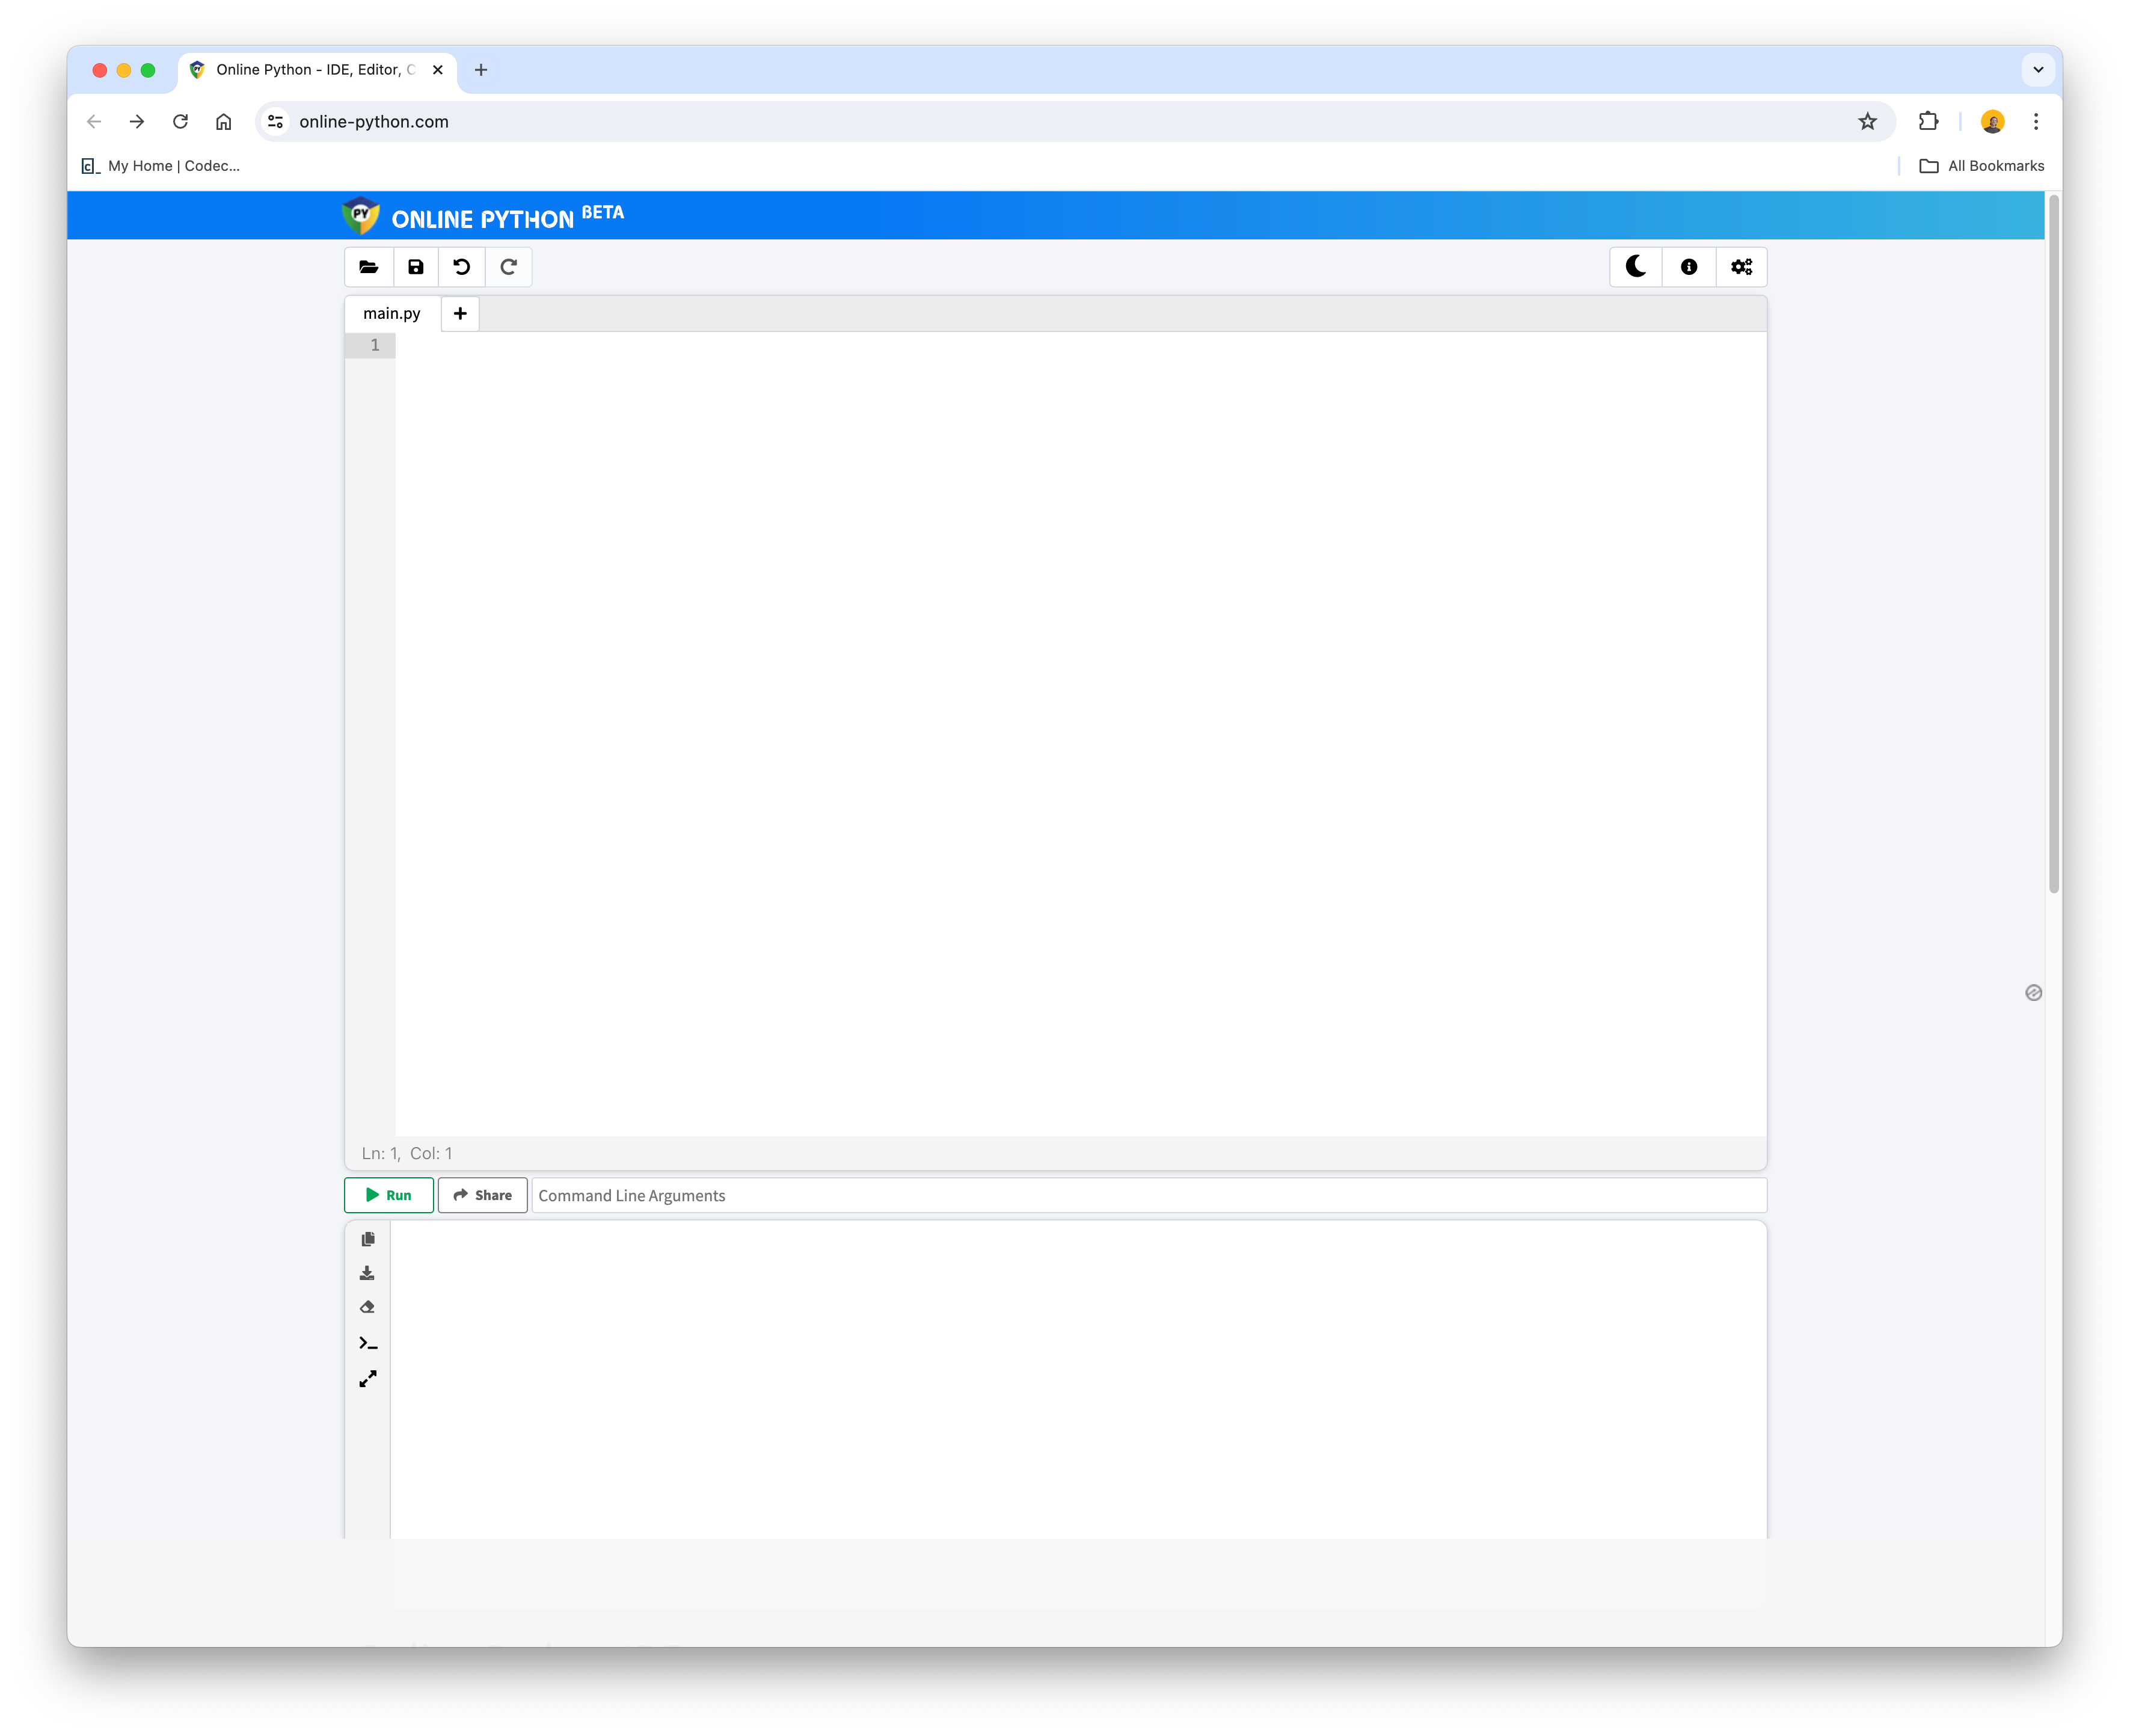Click the save file icon
Image resolution: width=2130 pixels, height=1736 pixels.
[x=416, y=267]
